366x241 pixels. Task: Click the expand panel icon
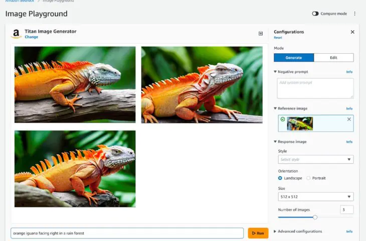point(261,34)
